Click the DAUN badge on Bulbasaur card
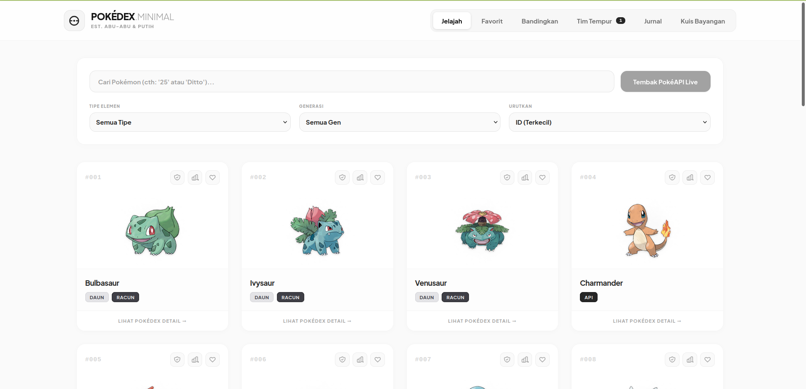The image size is (806, 389). click(97, 298)
